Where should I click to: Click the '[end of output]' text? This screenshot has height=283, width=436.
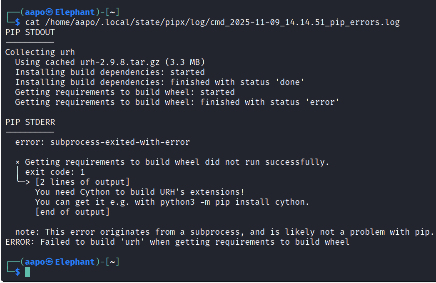[72, 212]
